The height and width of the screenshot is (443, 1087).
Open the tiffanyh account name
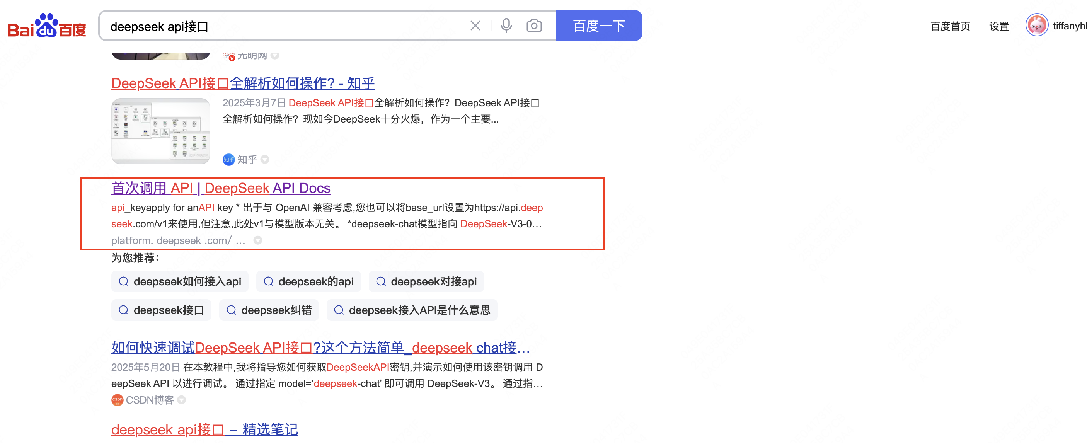pyautogui.click(x=1069, y=26)
